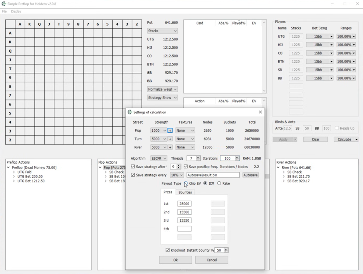Select Rake payout type
This screenshot has width=363, height=274.
click(219, 183)
